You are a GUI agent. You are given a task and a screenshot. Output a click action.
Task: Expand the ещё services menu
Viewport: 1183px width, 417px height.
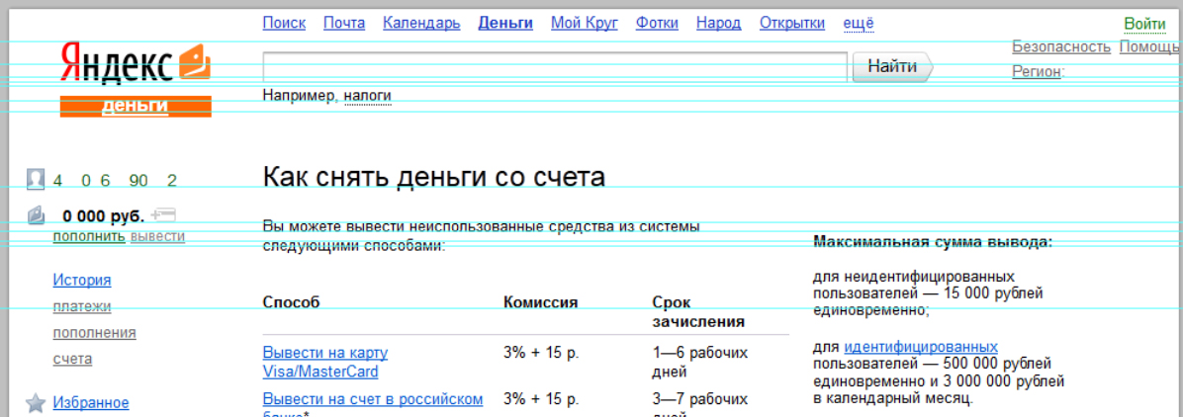tap(858, 24)
